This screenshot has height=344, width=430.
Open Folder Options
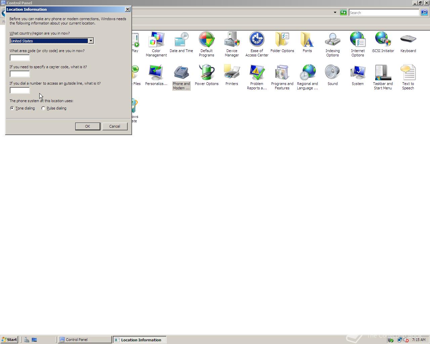coord(282,42)
